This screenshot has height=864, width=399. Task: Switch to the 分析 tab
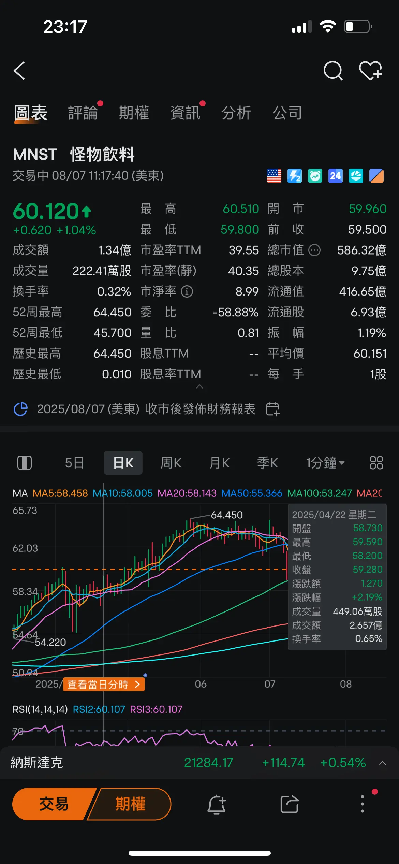236,113
